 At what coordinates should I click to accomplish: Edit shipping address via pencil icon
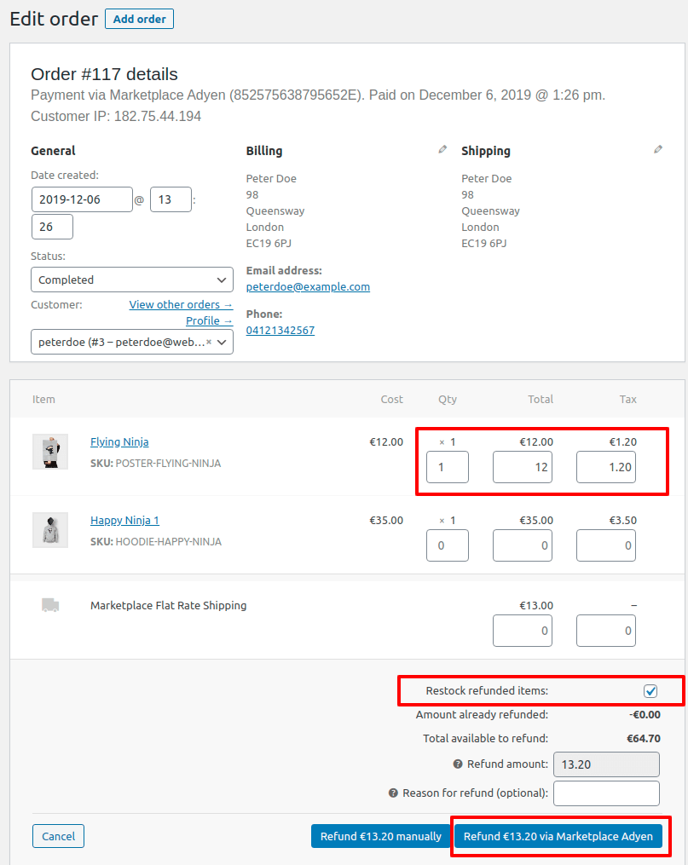pyautogui.click(x=657, y=149)
